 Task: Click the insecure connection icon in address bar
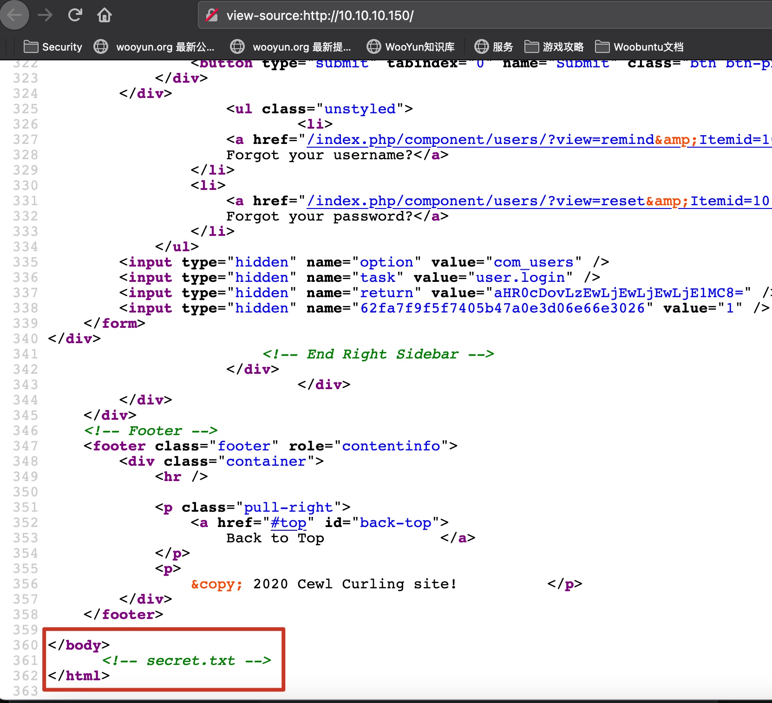click(212, 15)
